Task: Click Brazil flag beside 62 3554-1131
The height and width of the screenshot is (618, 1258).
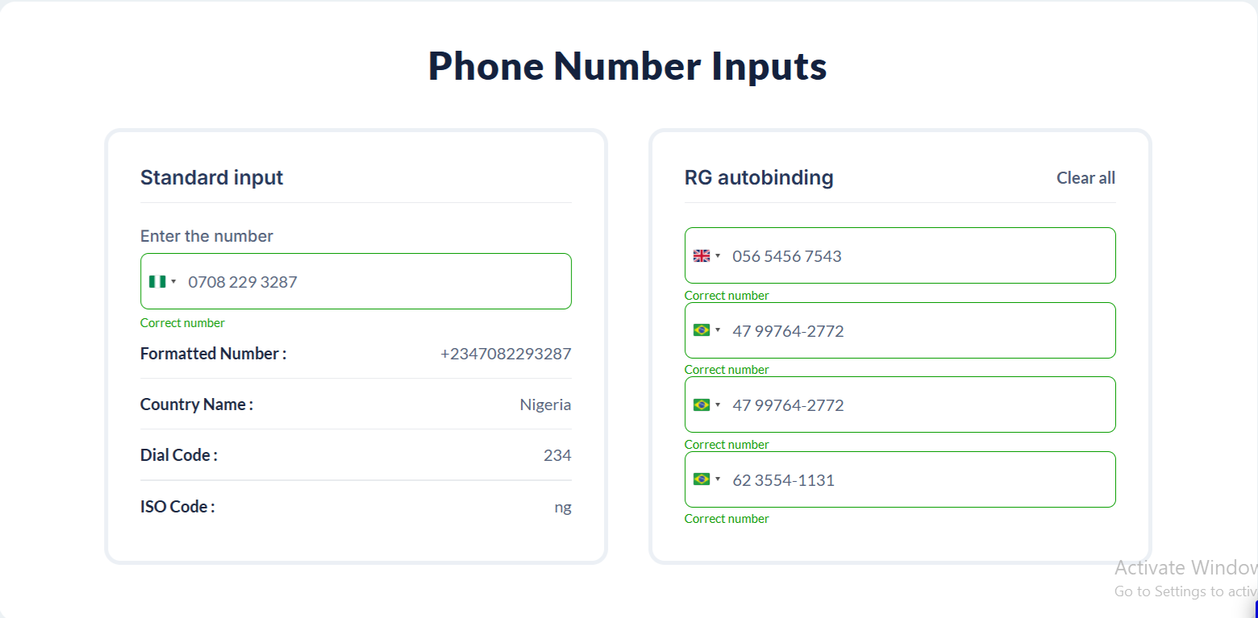Action: point(702,479)
